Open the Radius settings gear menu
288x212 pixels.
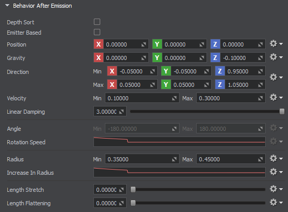coord(276,159)
